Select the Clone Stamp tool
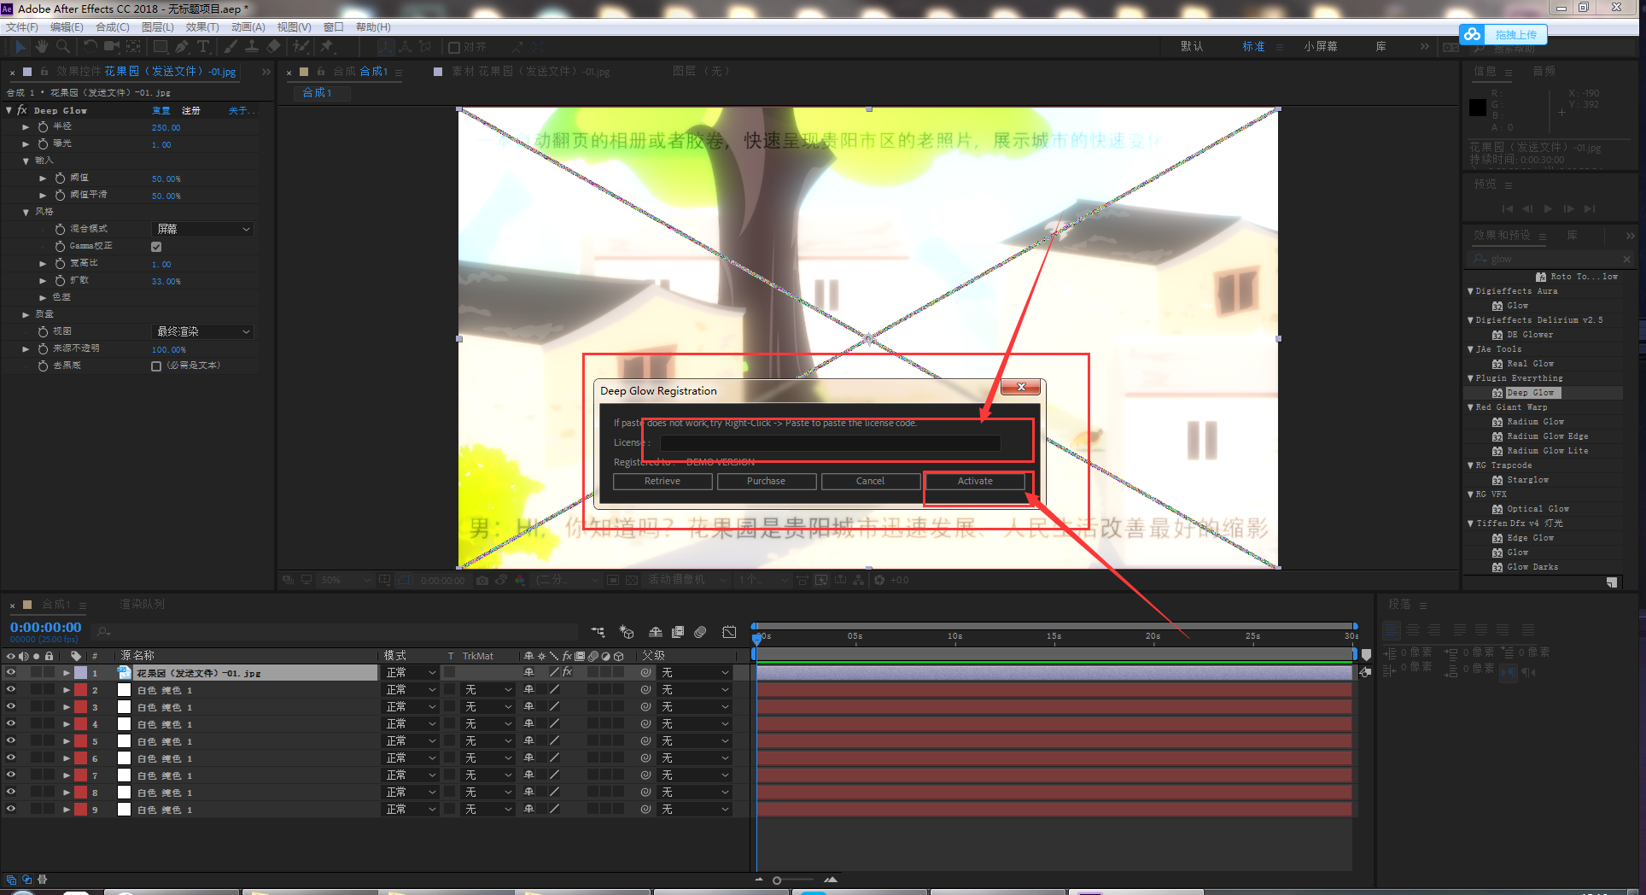Screen dimensions: 1646x895 pos(252,47)
